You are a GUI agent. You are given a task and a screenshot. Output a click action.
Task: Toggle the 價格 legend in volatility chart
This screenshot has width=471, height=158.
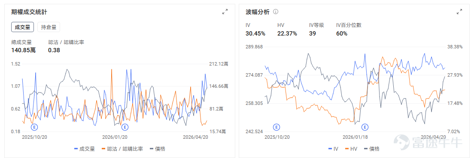[x=371, y=149]
